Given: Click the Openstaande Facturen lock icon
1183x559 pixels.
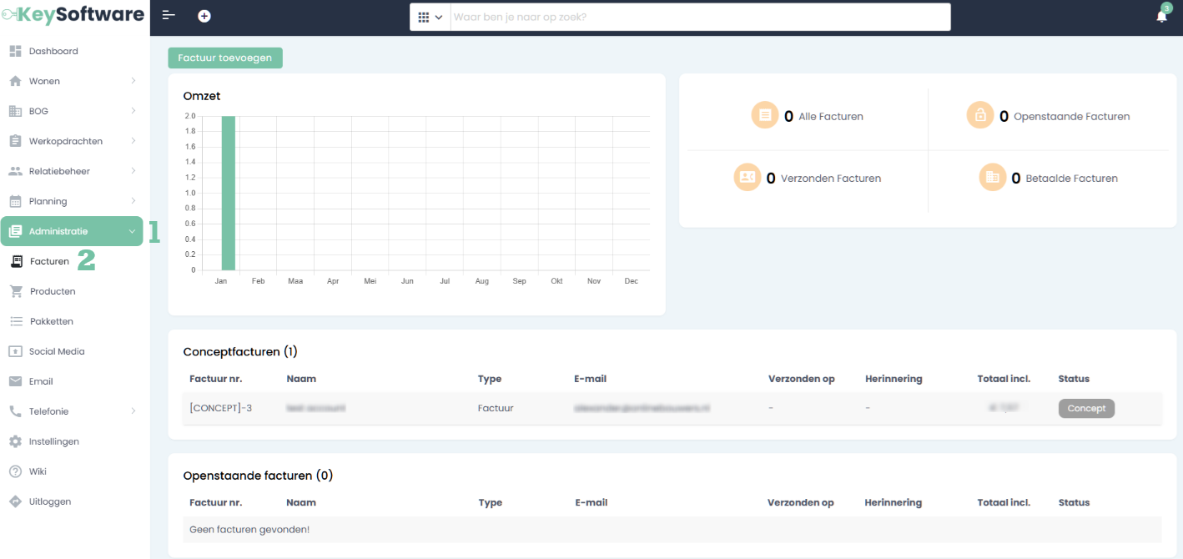Looking at the screenshot, I should point(980,115).
